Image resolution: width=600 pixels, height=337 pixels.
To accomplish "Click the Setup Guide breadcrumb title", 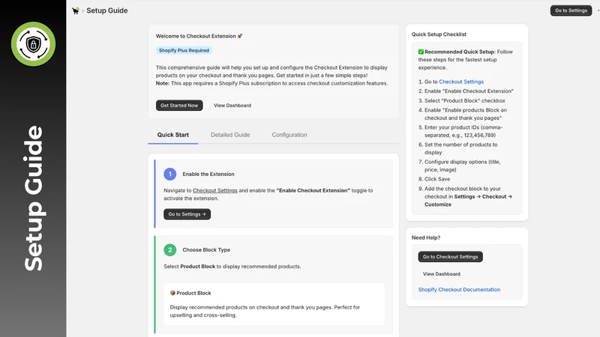I will pos(107,10).
